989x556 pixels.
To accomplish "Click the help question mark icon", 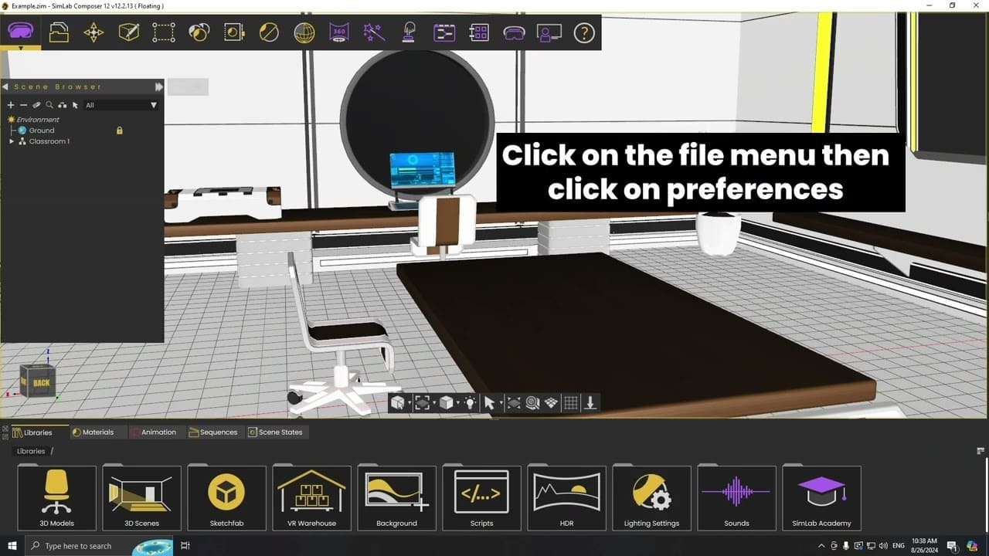I will pyautogui.click(x=584, y=32).
